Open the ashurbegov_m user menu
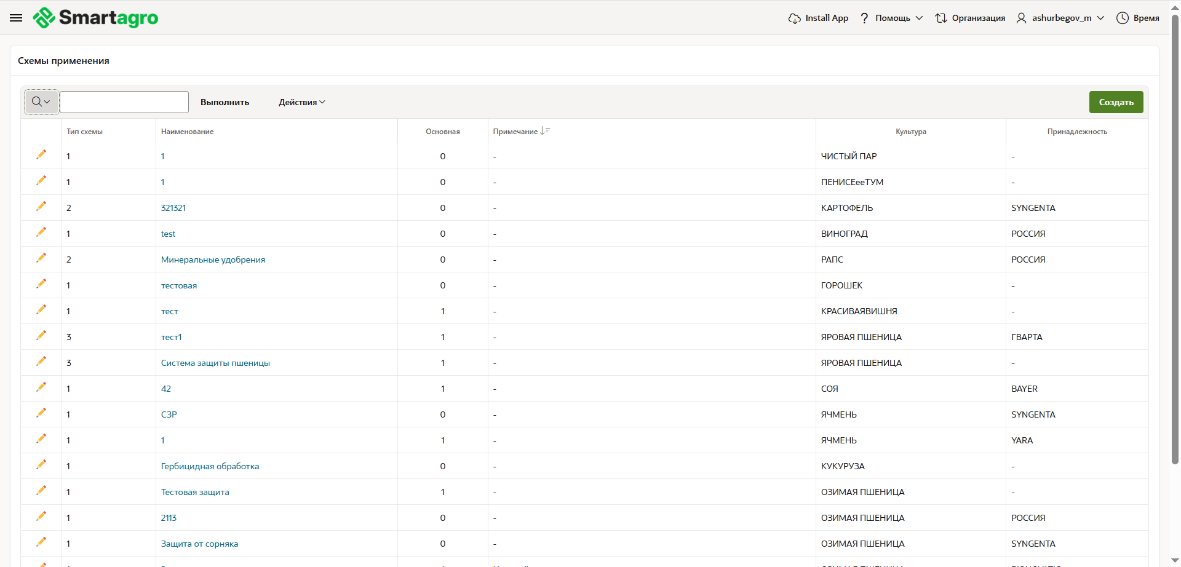This screenshot has height=567, width=1181. tap(1061, 18)
